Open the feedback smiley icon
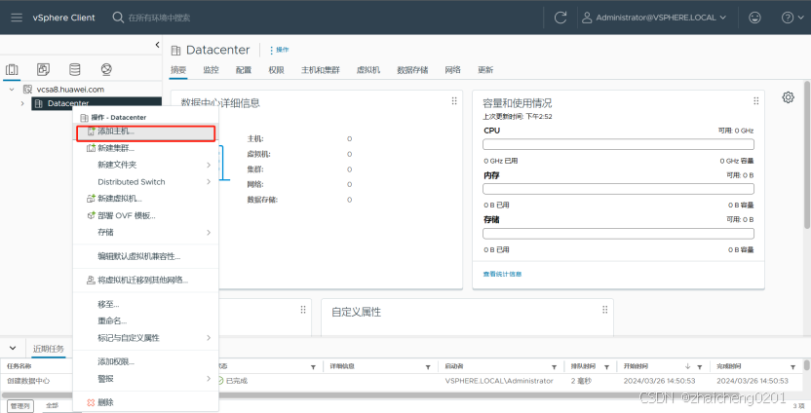The width and height of the screenshot is (811, 413). pyautogui.click(x=755, y=18)
